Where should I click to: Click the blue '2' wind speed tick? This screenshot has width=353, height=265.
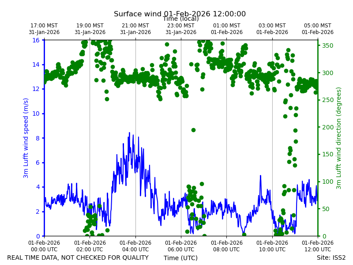tap(38, 212)
